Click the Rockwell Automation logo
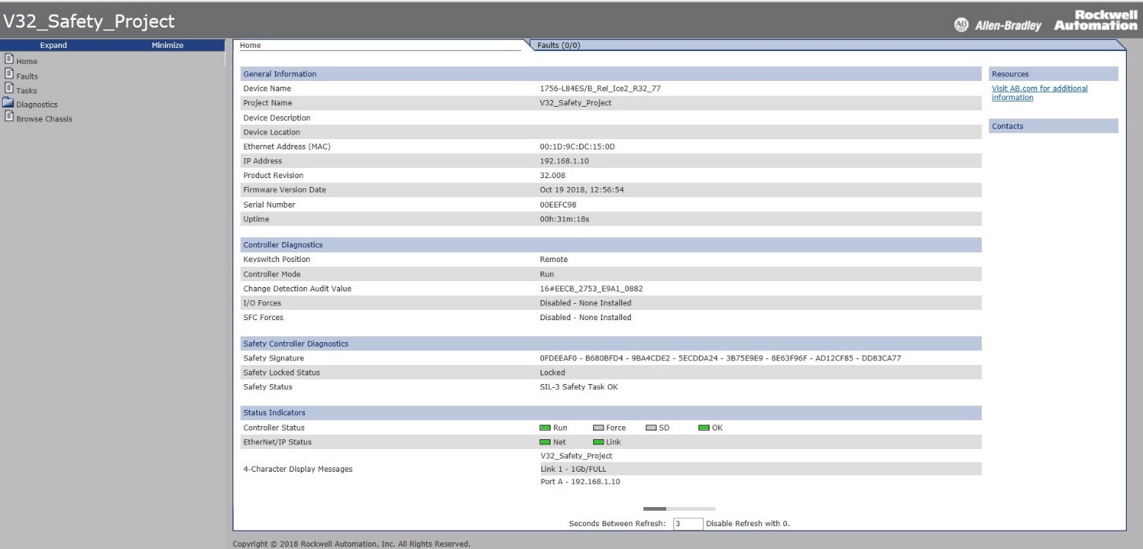The width and height of the screenshot is (1143, 549). point(1097,21)
